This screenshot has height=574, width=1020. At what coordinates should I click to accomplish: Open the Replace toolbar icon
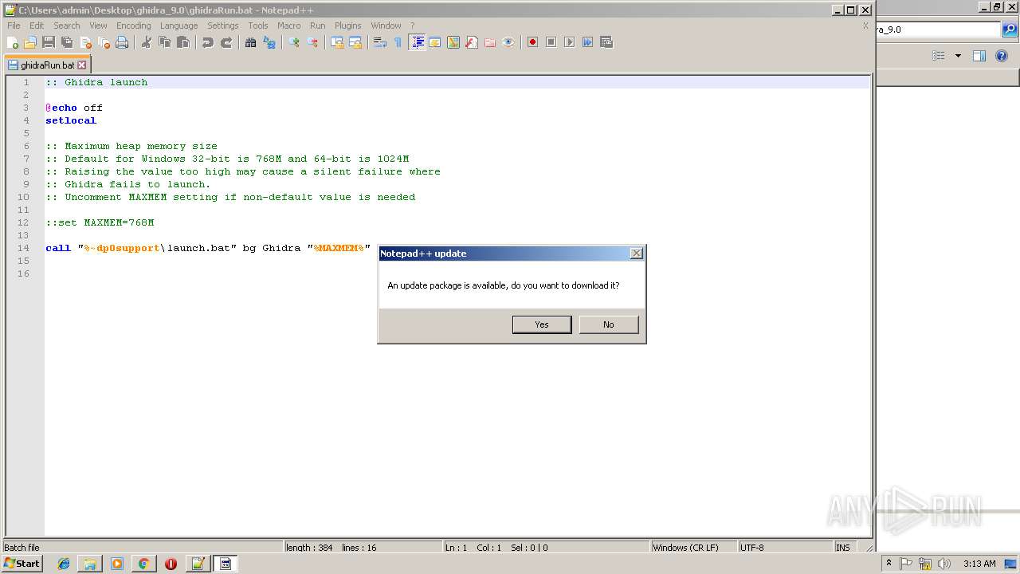[269, 42]
